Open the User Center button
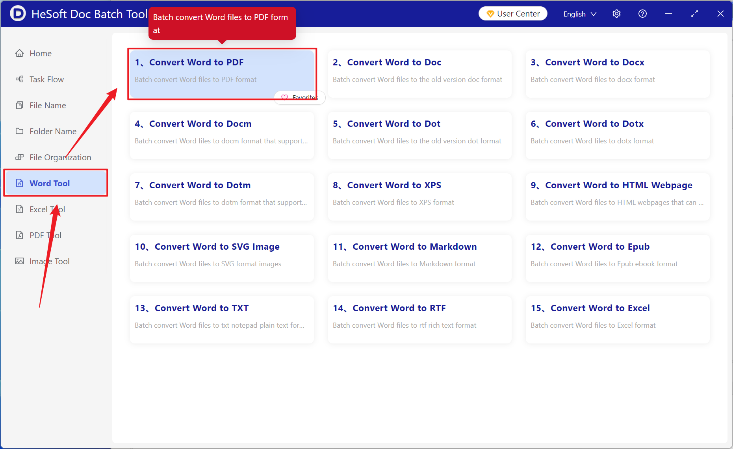Screen dimensions: 733x449 point(513,13)
